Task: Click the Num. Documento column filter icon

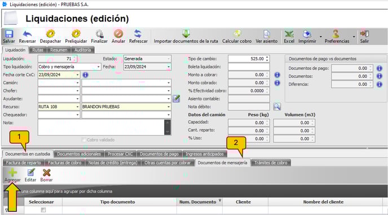Action: 219,200
